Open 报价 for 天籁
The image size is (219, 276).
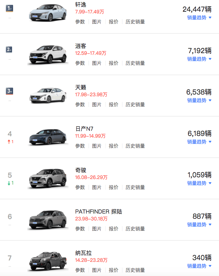114,105
